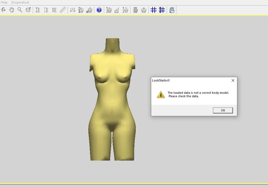Click the yellow warning triangle icon
Screen dimensions: 268x187
(x=161, y=94)
